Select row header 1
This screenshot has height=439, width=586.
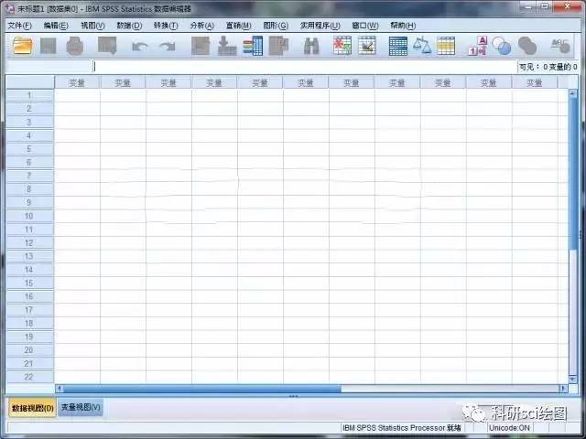coord(29,95)
